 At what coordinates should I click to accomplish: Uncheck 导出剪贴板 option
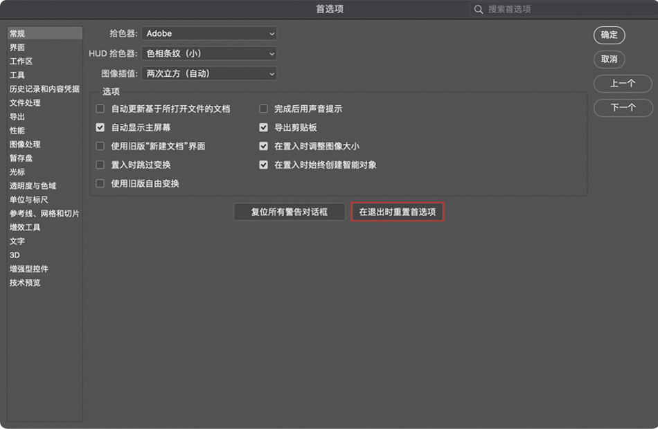263,127
